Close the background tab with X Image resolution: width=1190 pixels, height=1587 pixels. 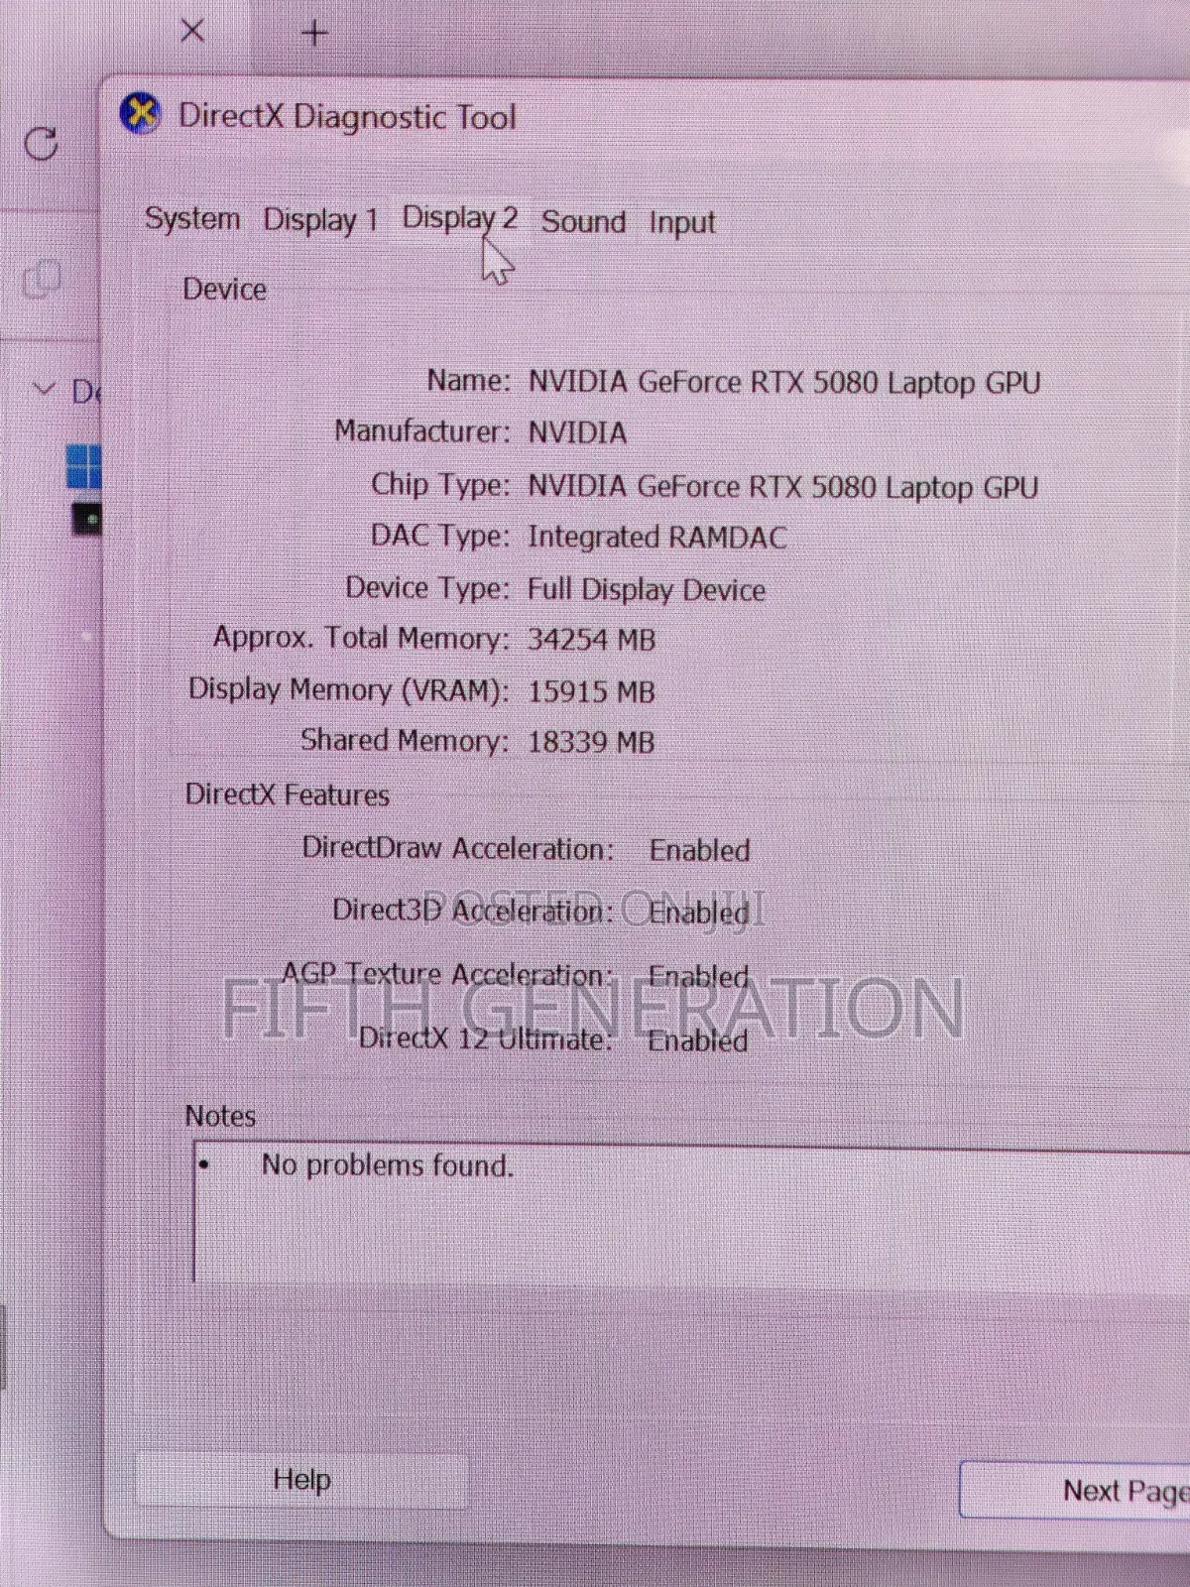192,31
